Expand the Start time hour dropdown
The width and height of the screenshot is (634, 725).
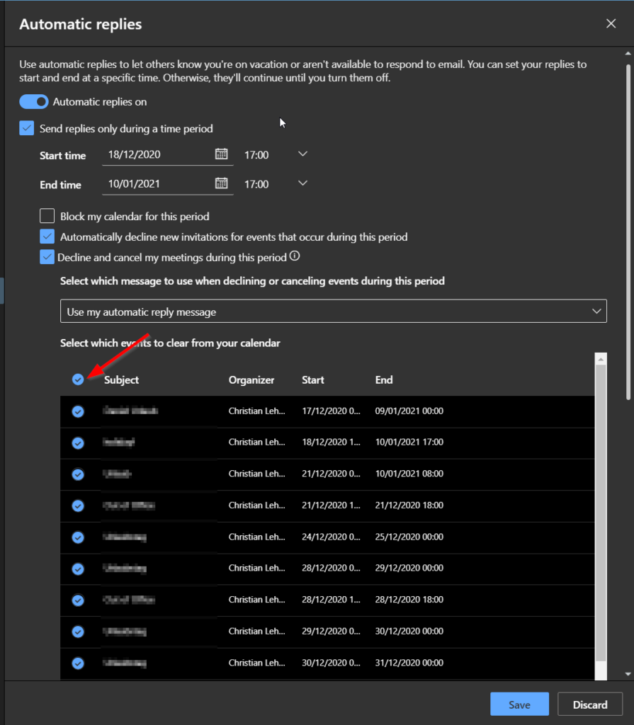click(302, 154)
